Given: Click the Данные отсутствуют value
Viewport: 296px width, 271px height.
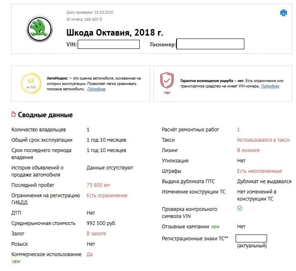Looking at the screenshot, I should (110, 168).
